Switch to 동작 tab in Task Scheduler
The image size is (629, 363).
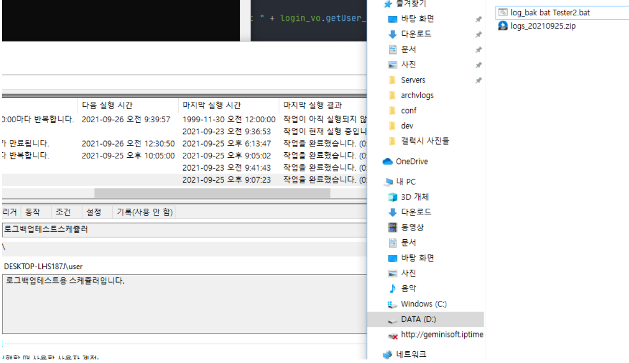(x=33, y=212)
